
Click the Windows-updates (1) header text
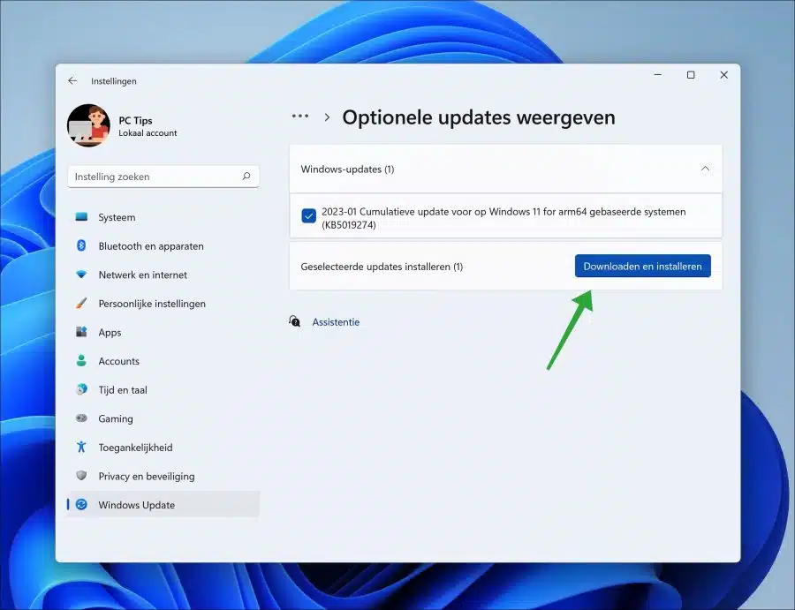click(x=347, y=169)
